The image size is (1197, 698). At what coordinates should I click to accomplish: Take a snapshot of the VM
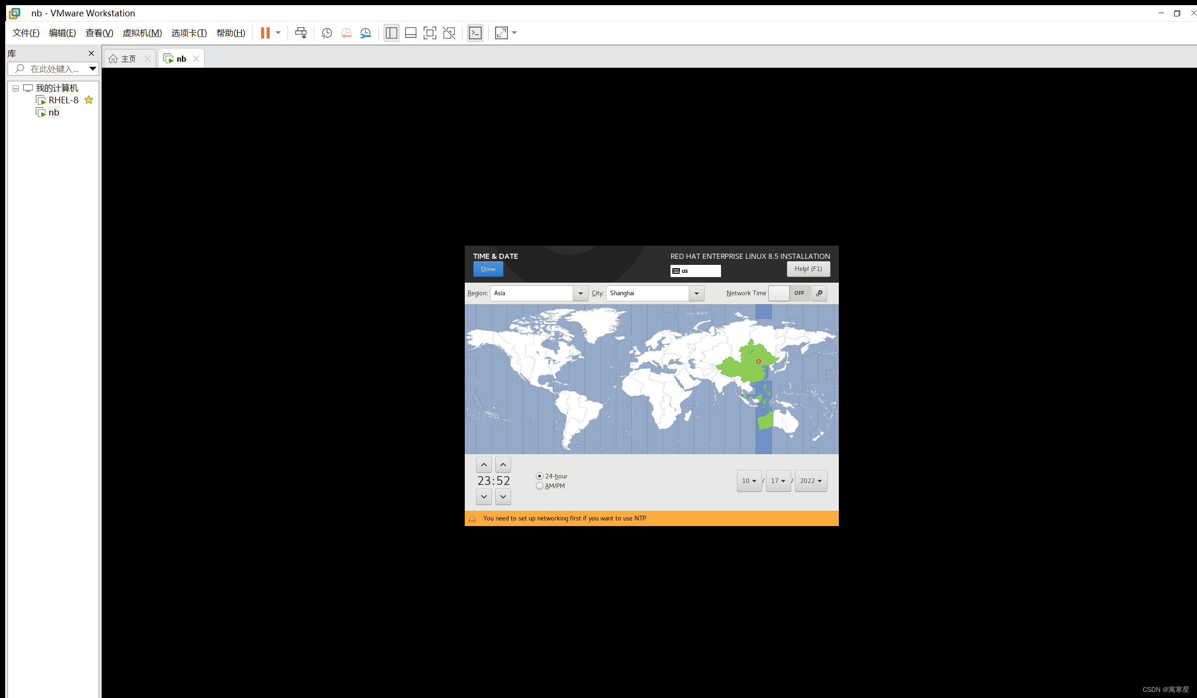(327, 33)
